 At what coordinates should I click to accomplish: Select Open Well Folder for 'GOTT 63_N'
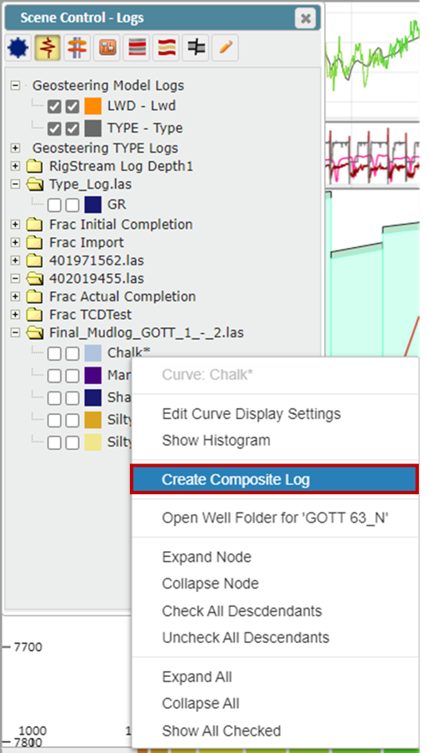pyautogui.click(x=275, y=518)
